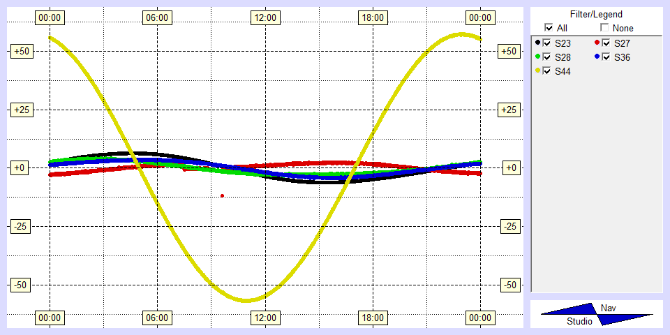The width and height of the screenshot is (670, 335).
Task: Click the green S28 legend dot
Action: pyautogui.click(x=537, y=57)
